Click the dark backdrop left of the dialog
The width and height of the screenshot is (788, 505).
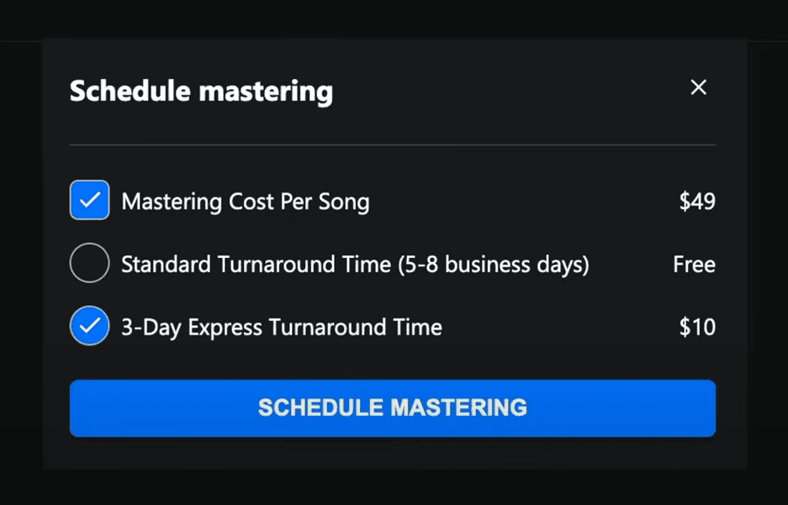tap(20, 252)
